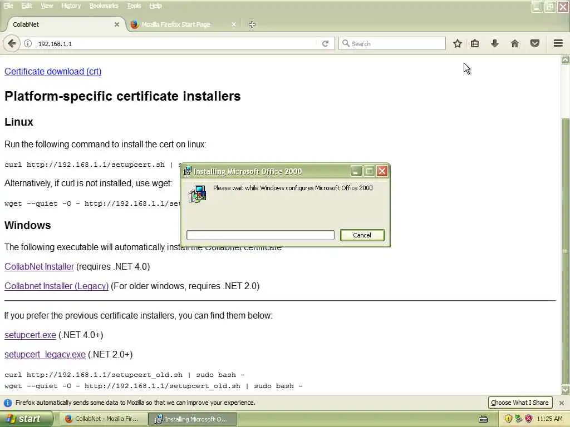
Task: Go to the Firefox home page icon
Action: (x=514, y=43)
